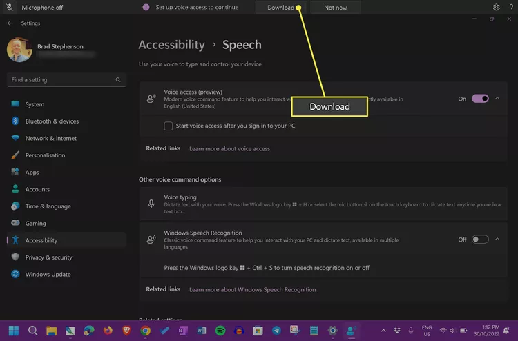This screenshot has width=518, height=341.
Task: Open Accounts settings category
Action: point(66,189)
